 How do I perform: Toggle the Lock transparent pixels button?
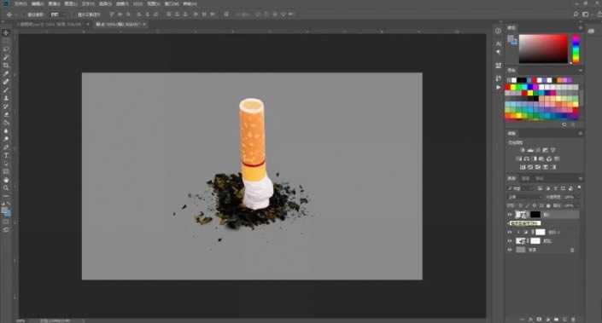click(521, 205)
